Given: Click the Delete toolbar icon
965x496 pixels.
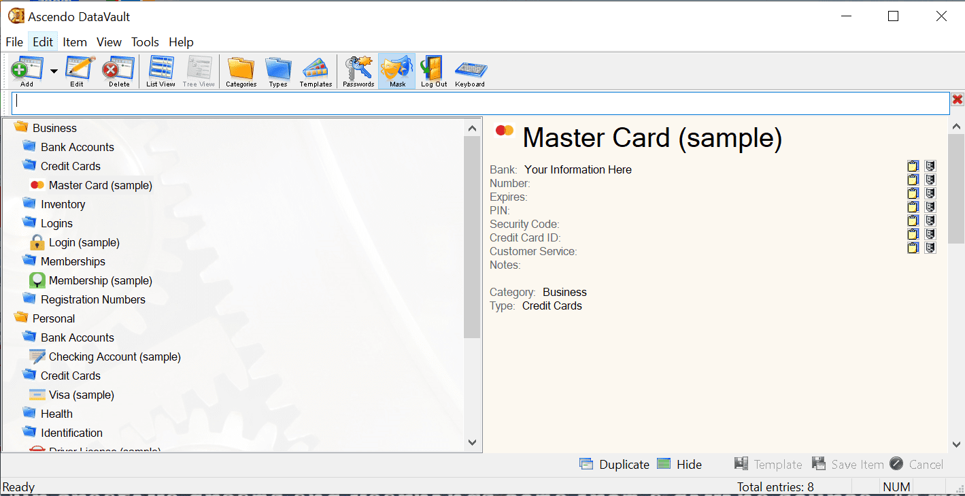Looking at the screenshot, I should tap(119, 71).
